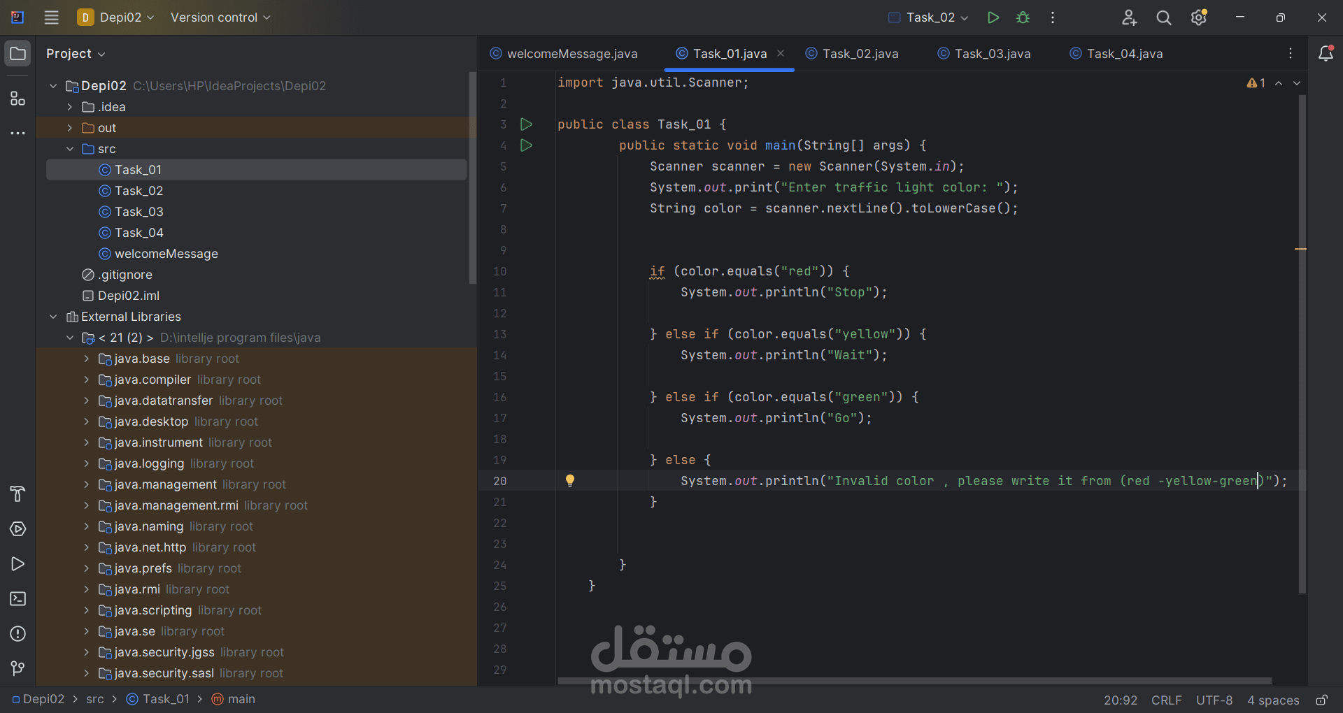Image resolution: width=1343 pixels, height=713 pixels.
Task: Toggle the Project tool window folder icon
Action: point(17,54)
